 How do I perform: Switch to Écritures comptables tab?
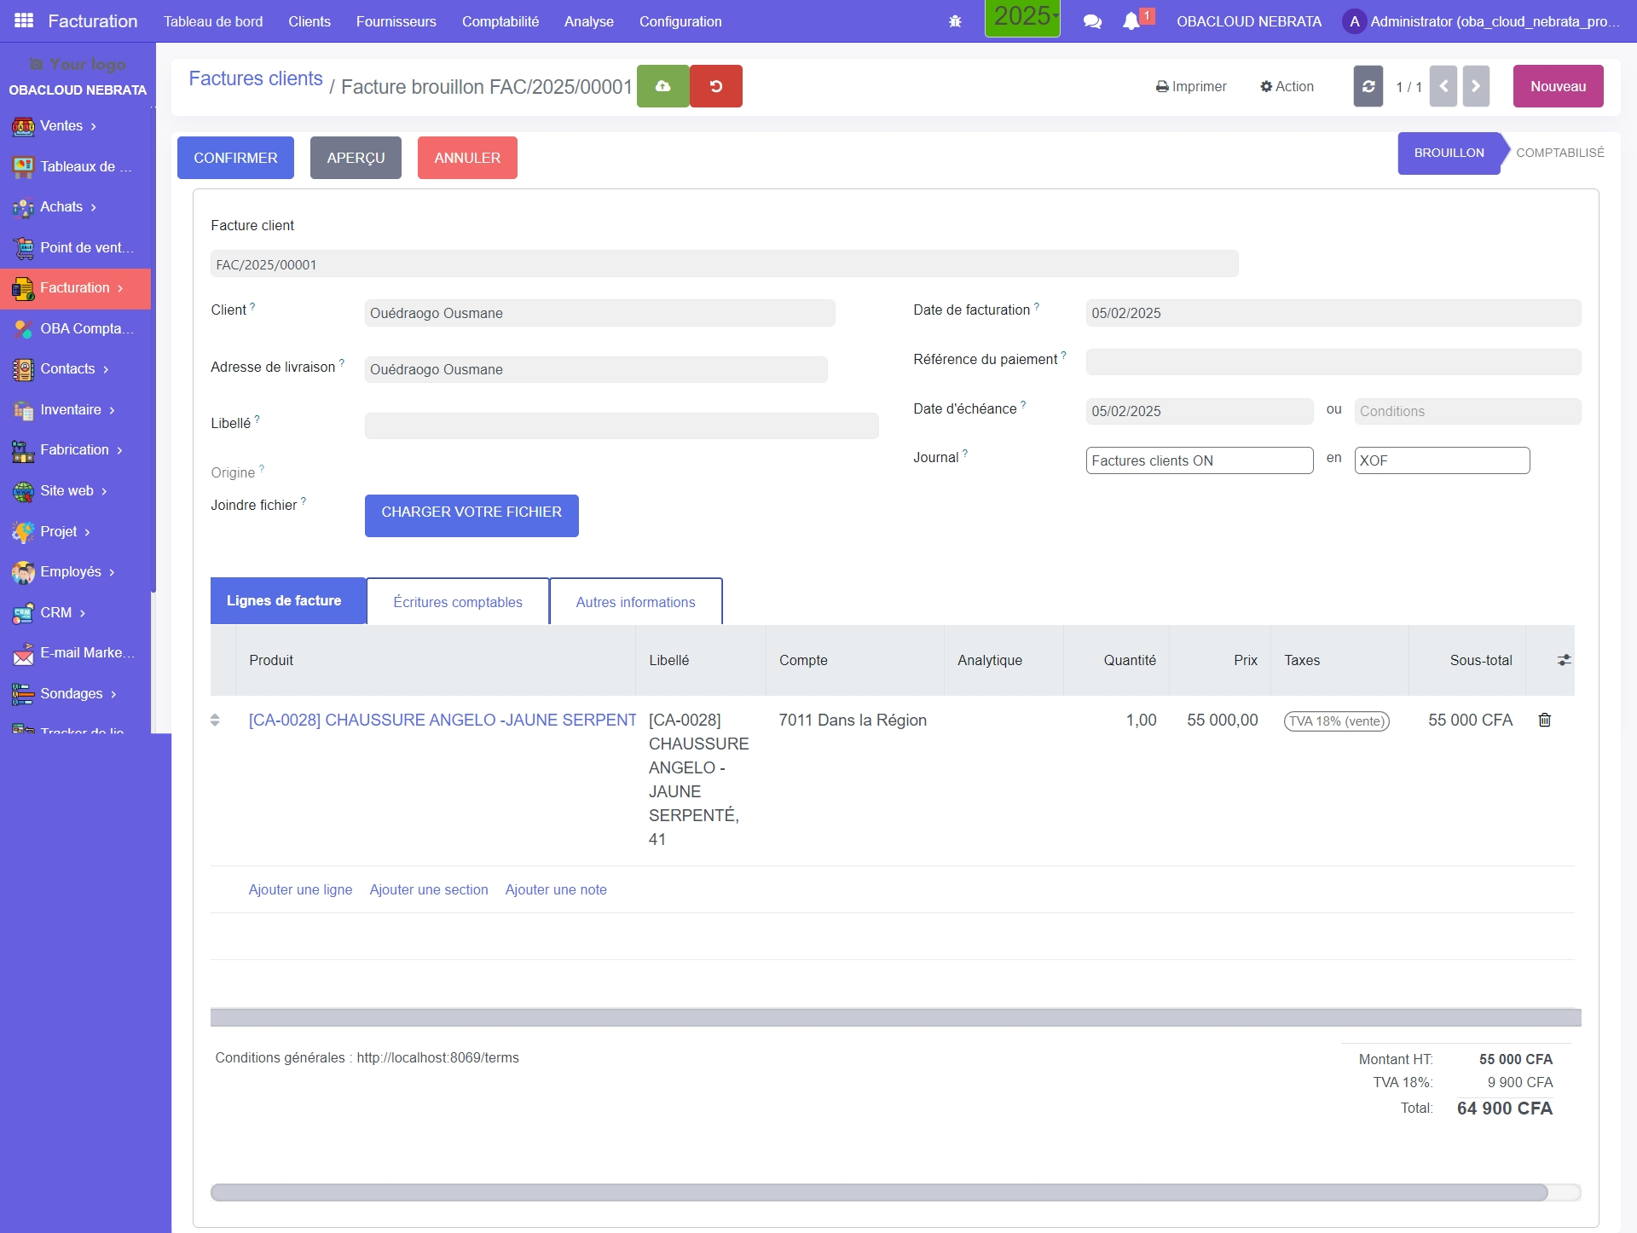(458, 602)
